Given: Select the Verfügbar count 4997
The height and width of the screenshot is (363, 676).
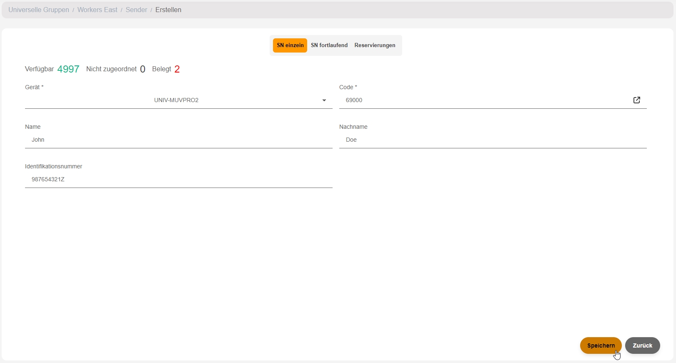Looking at the screenshot, I should [x=68, y=69].
